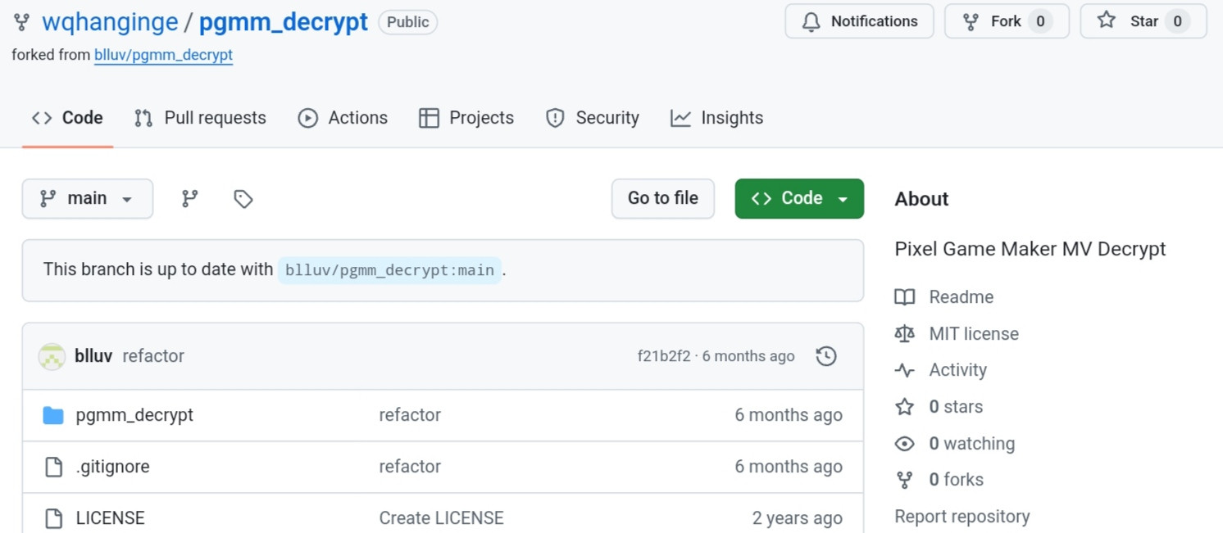
Task: Click the folder icon of pgmm_decrypt
Action: pyautogui.click(x=53, y=415)
